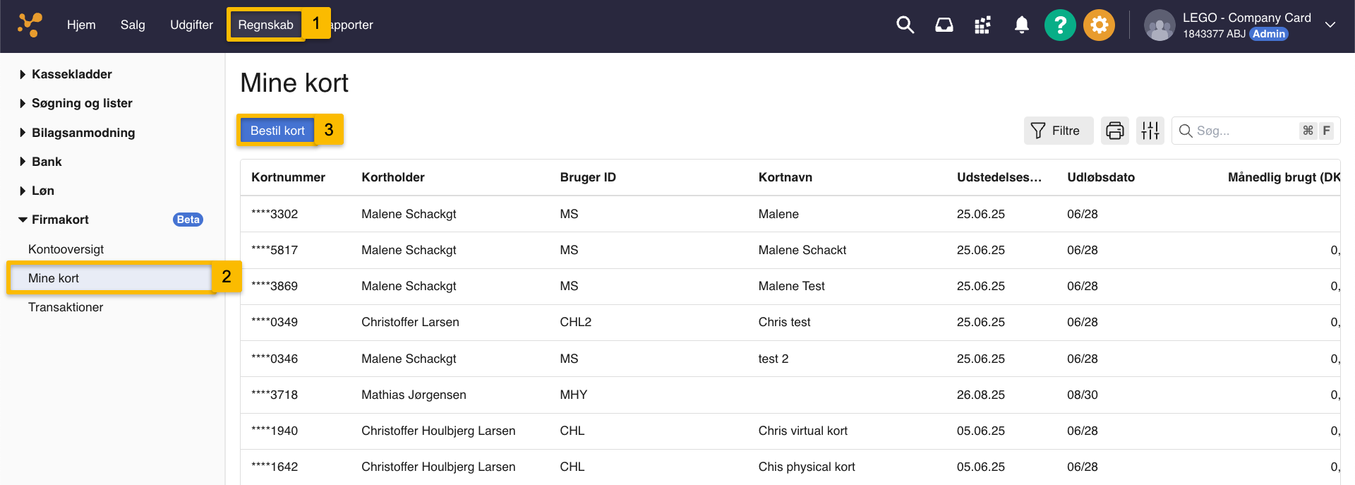Click the app logo in top left
The image size is (1355, 485).
pos(30,25)
